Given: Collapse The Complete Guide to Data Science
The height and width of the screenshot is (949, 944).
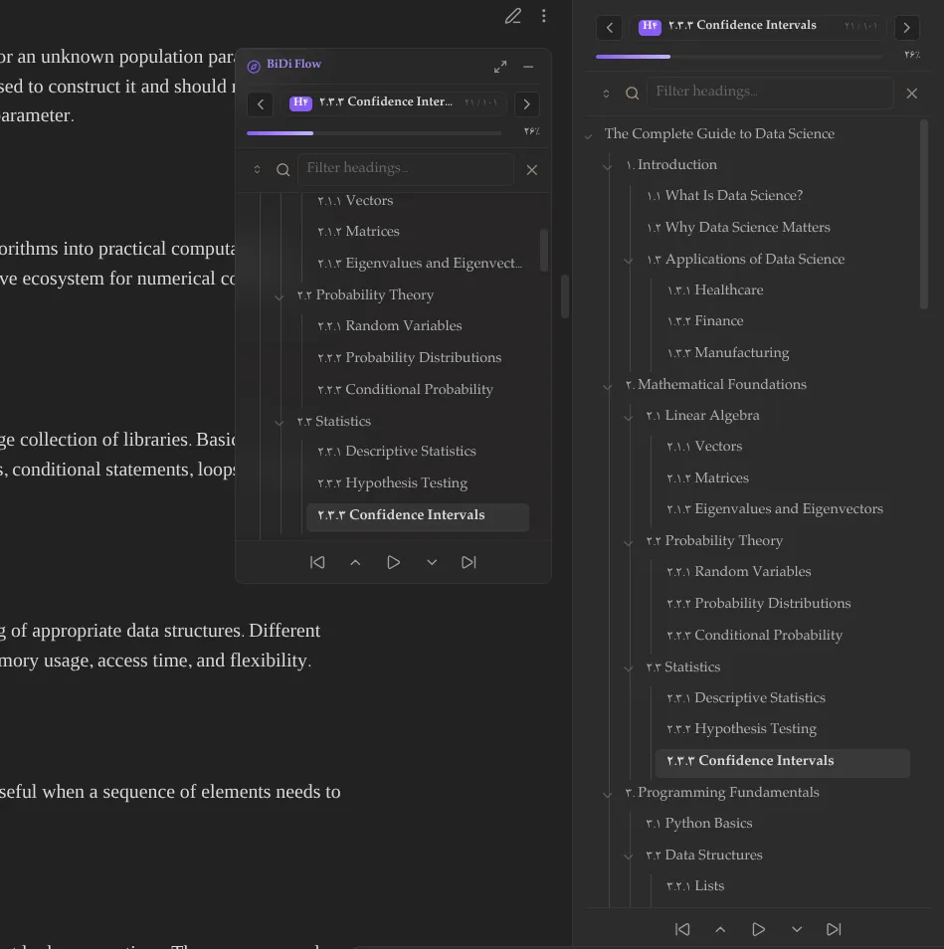Looking at the screenshot, I should point(588,136).
